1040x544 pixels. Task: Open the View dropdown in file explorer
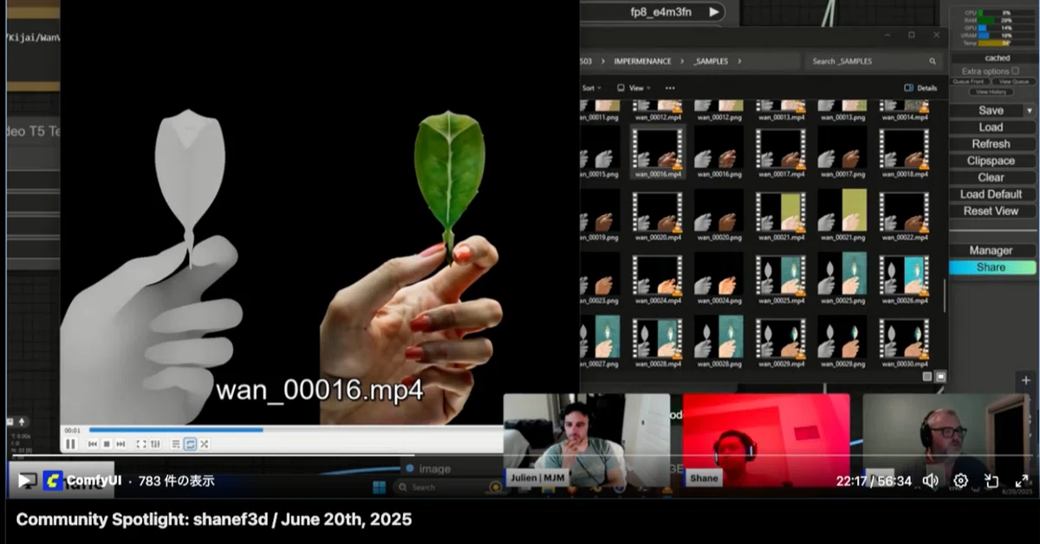634,87
